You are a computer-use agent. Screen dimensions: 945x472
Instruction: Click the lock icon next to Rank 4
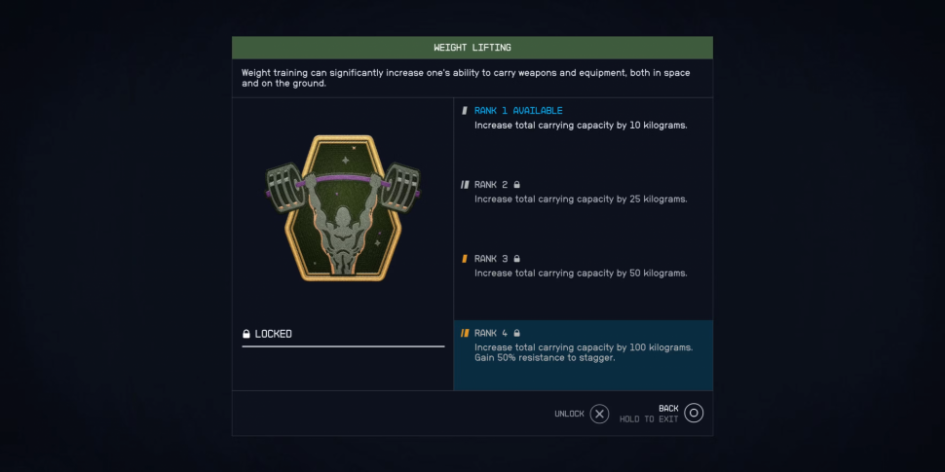tap(516, 333)
